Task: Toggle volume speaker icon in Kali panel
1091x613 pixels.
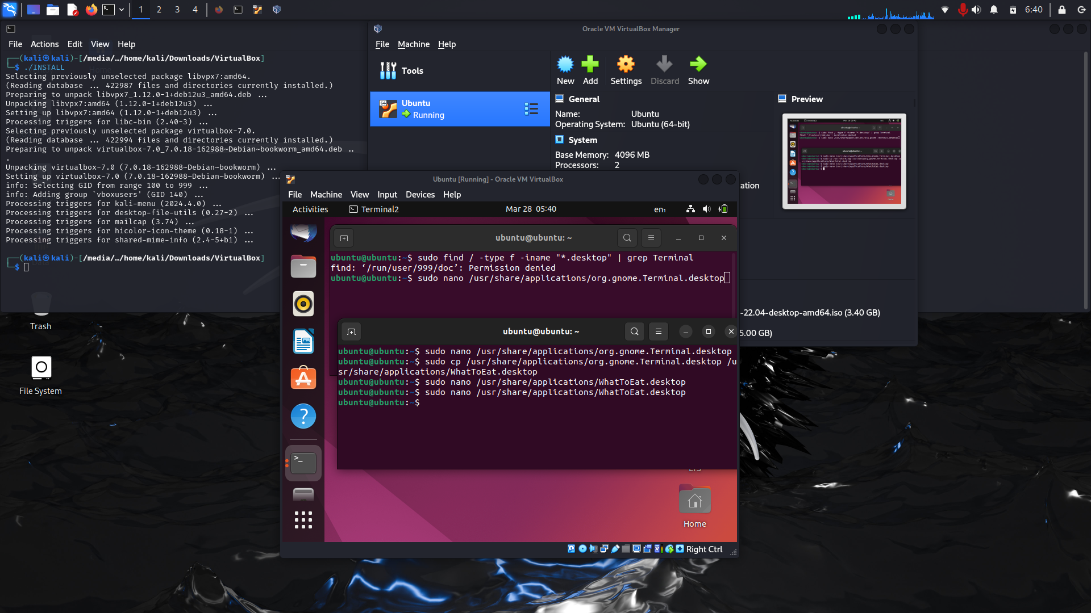Action: click(x=976, y=10)
